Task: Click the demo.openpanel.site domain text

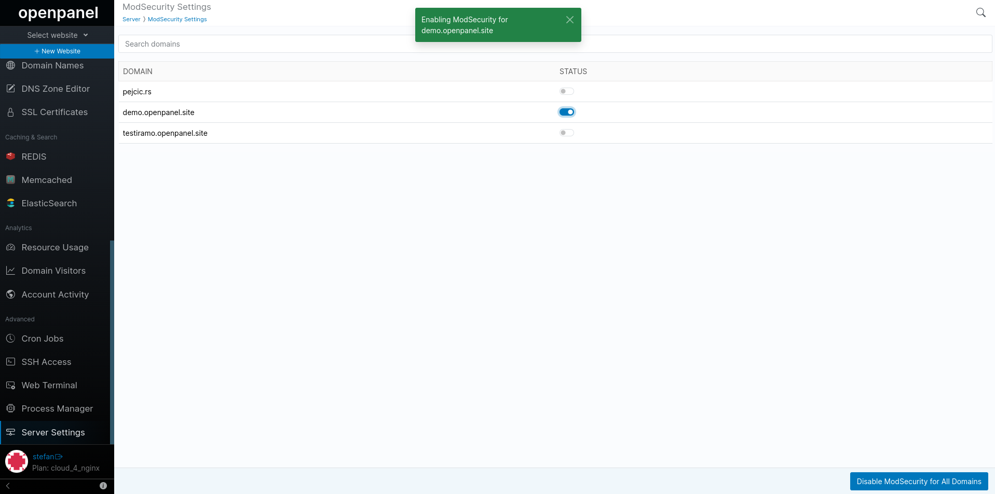Action: pyautogui.click(x=158, y=112)
